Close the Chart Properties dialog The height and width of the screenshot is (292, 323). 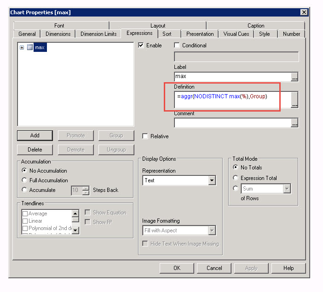304,12
